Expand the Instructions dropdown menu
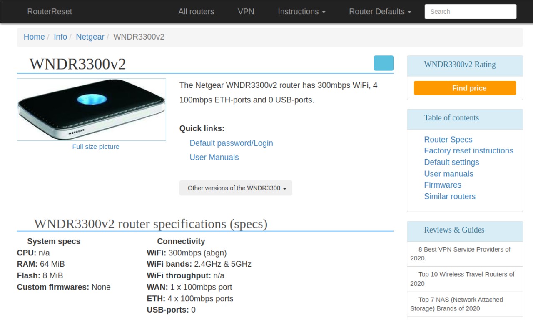The image size is (533, 320). [301, 12]
